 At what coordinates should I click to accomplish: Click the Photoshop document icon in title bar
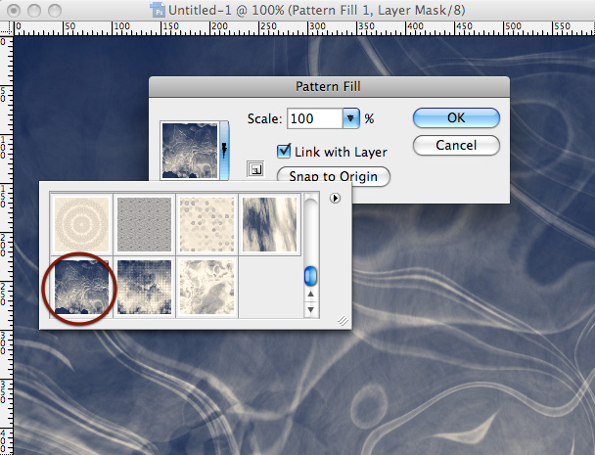pos(158,10)
